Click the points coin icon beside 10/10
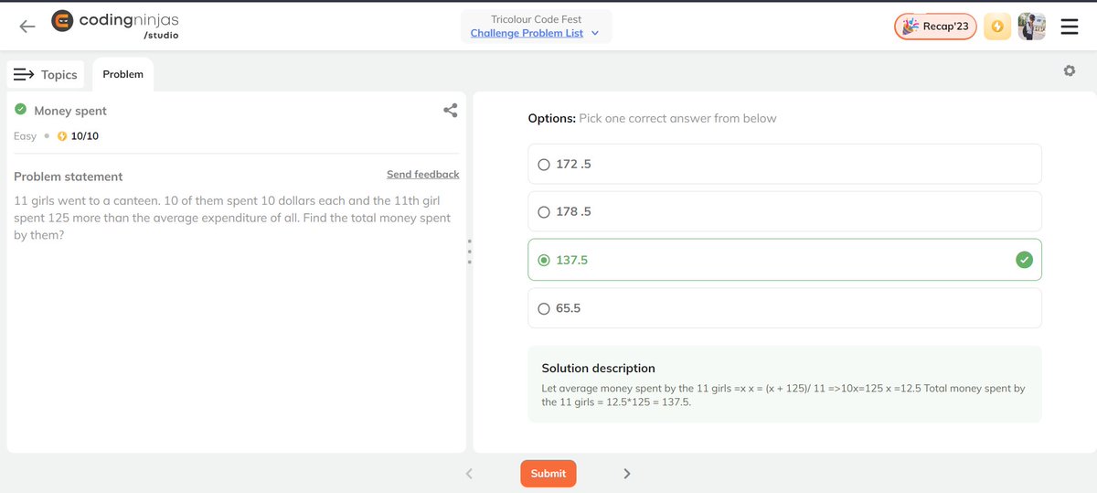 62,136
